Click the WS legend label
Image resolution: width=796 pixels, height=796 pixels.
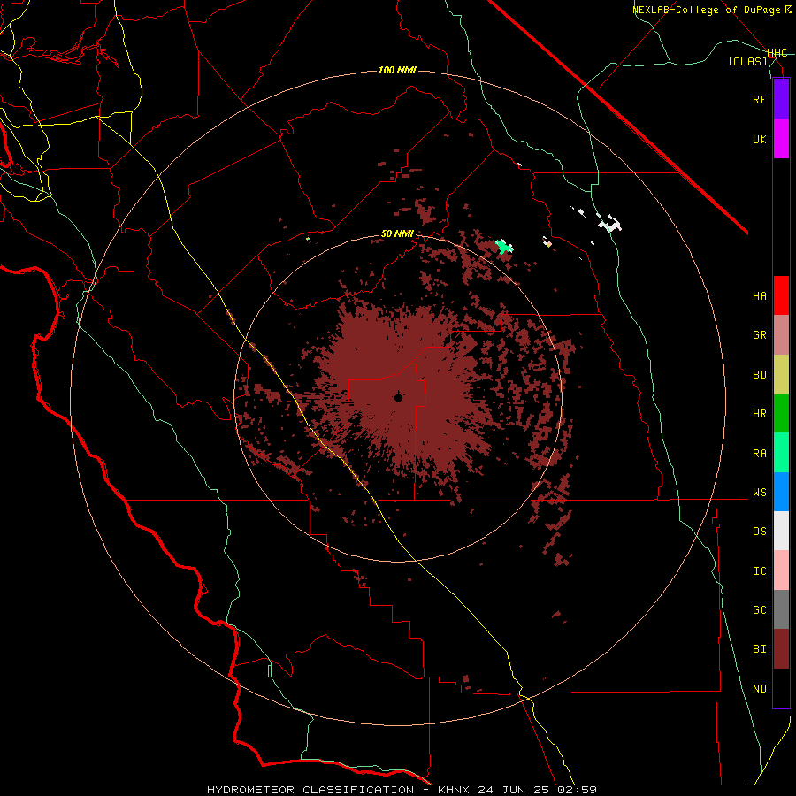(759, 493)
